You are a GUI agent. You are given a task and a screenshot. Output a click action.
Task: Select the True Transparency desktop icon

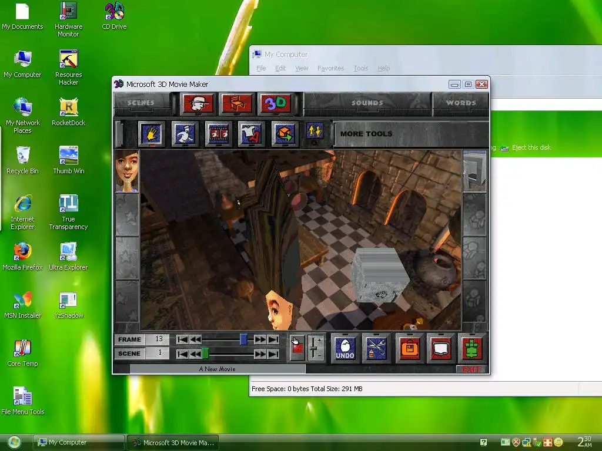pos(68,212)
